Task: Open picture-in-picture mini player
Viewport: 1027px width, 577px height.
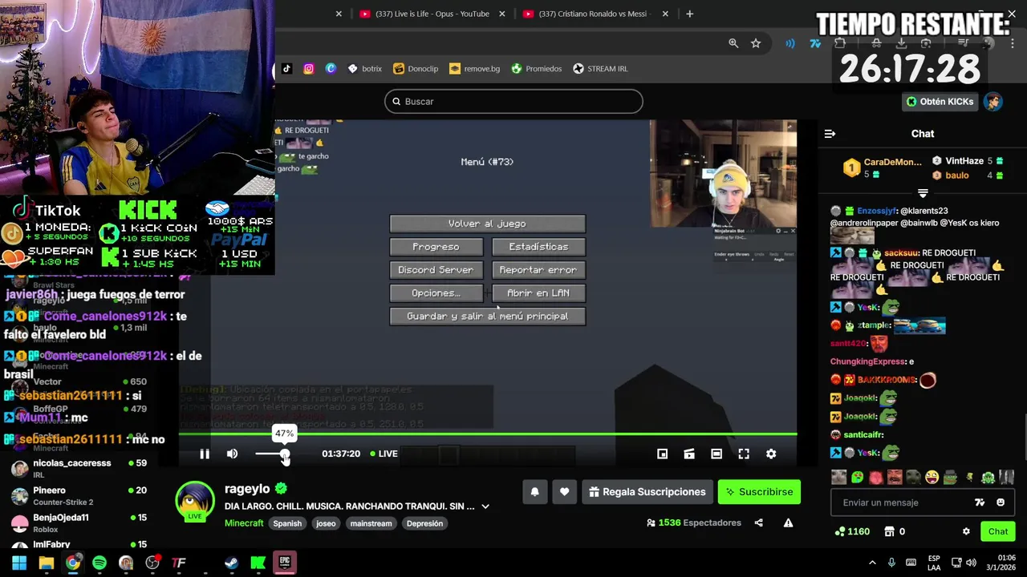Action: (x=662, y=454)
